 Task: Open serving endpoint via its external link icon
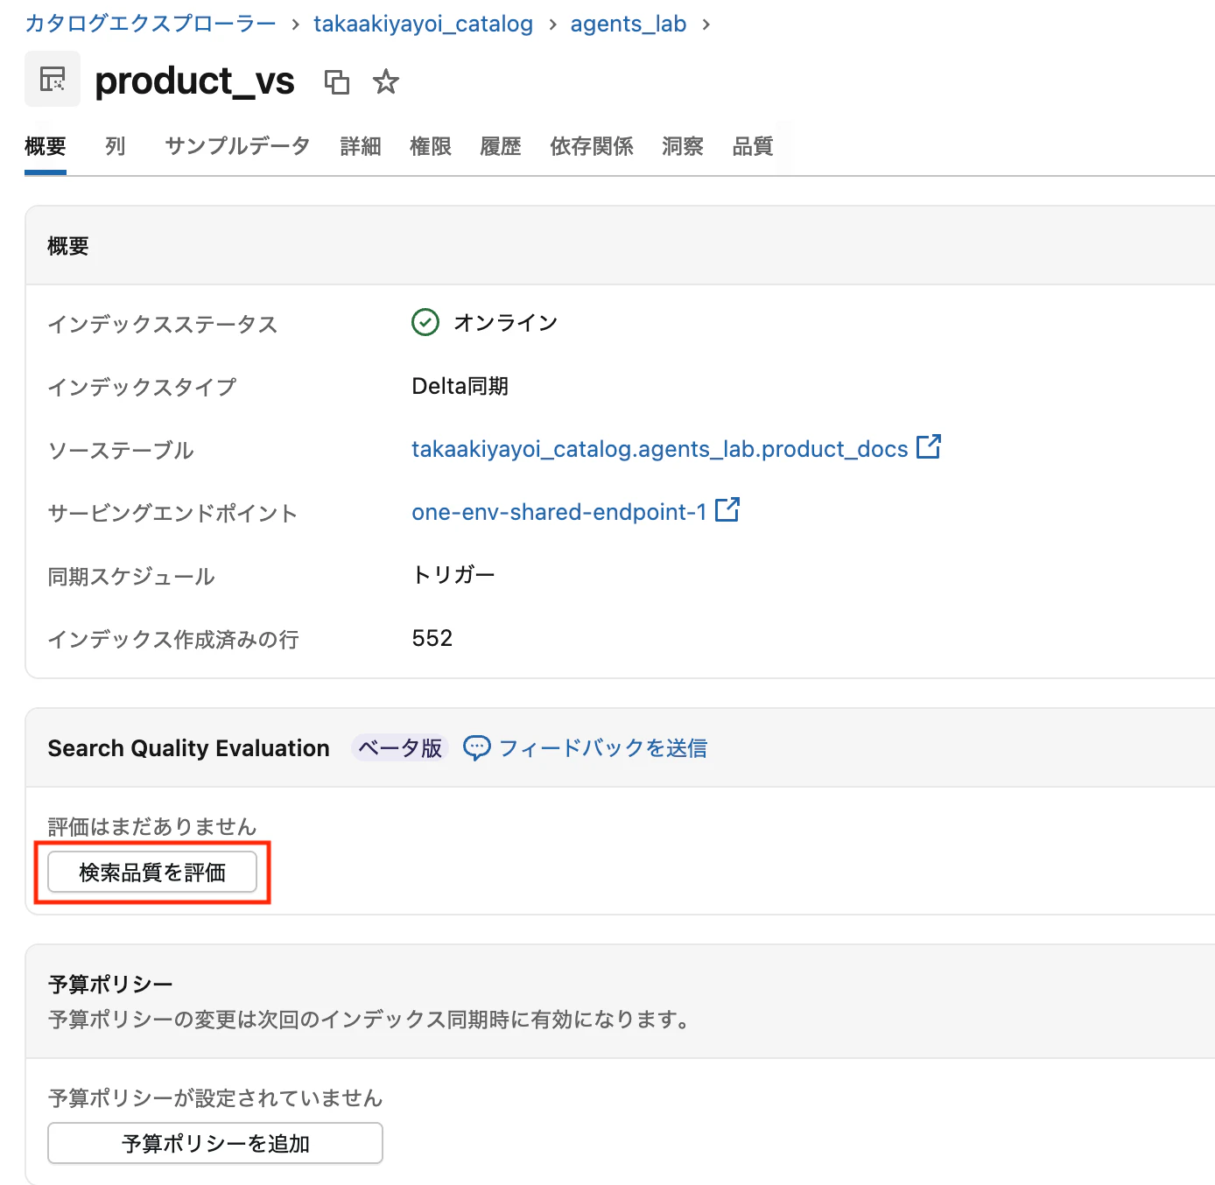click(727, 510)
